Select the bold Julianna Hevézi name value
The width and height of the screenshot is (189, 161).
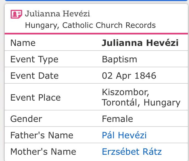(x=140, y=43)
